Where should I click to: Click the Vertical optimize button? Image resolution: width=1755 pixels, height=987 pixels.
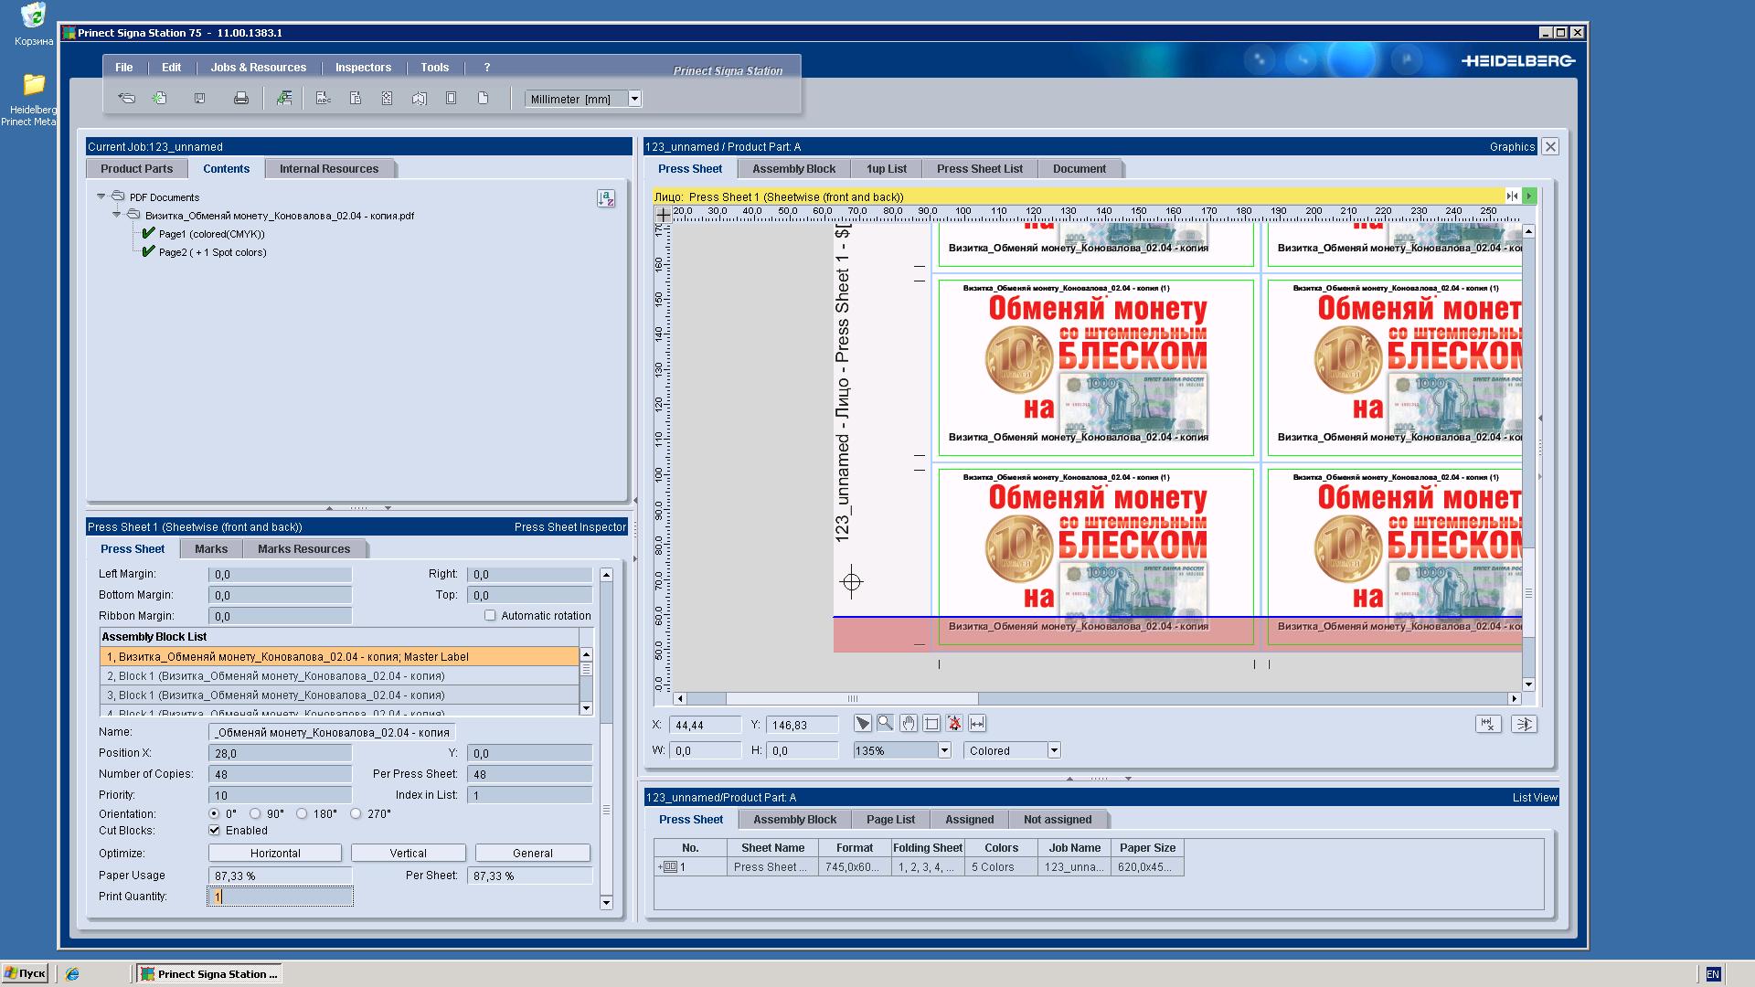click(x=409, y=854)
